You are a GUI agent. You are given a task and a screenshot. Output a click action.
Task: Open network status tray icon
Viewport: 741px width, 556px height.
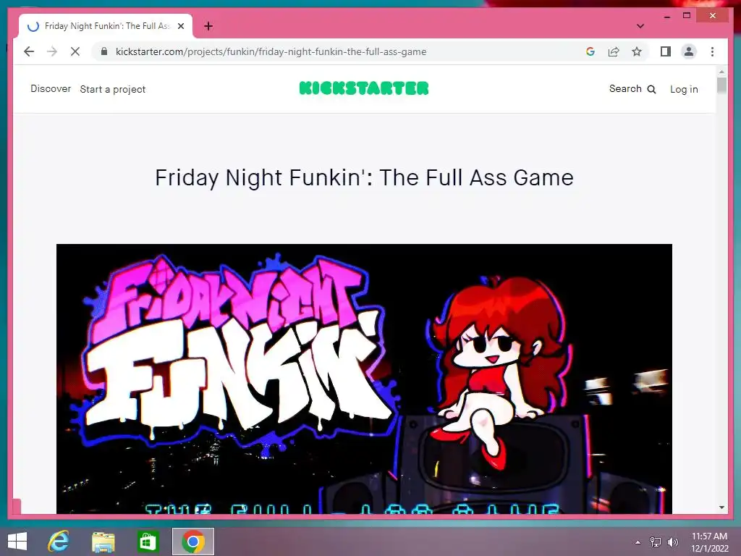(656, 542)
